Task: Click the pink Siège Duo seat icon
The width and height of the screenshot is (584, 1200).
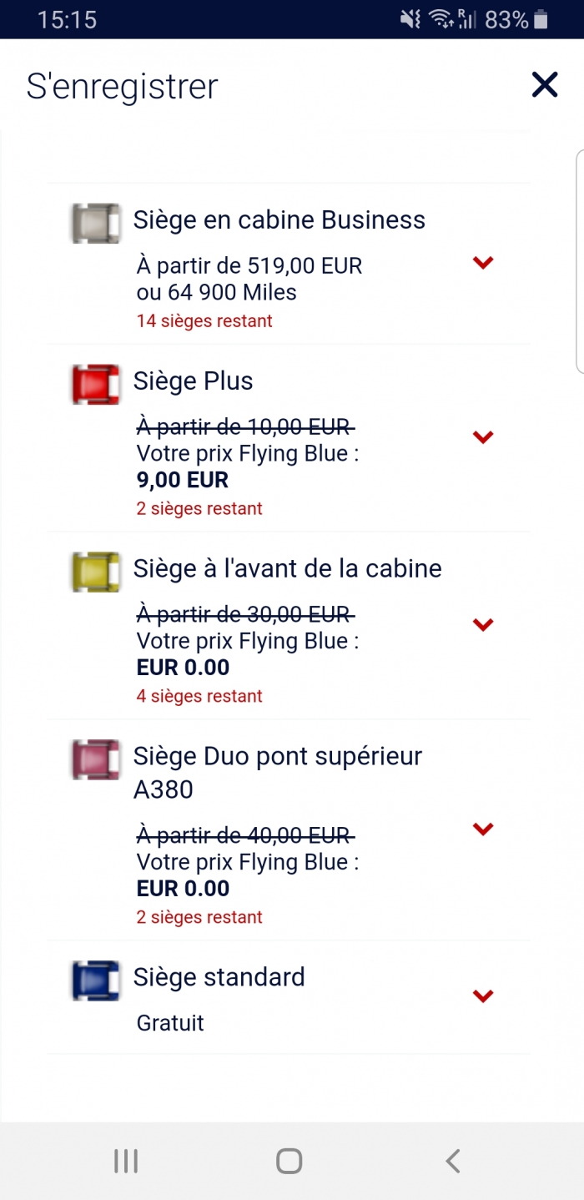Action: (95, 759)
